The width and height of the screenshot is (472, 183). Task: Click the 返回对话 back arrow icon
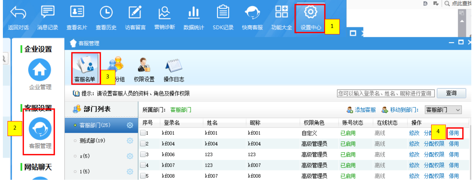pos(18,13)
